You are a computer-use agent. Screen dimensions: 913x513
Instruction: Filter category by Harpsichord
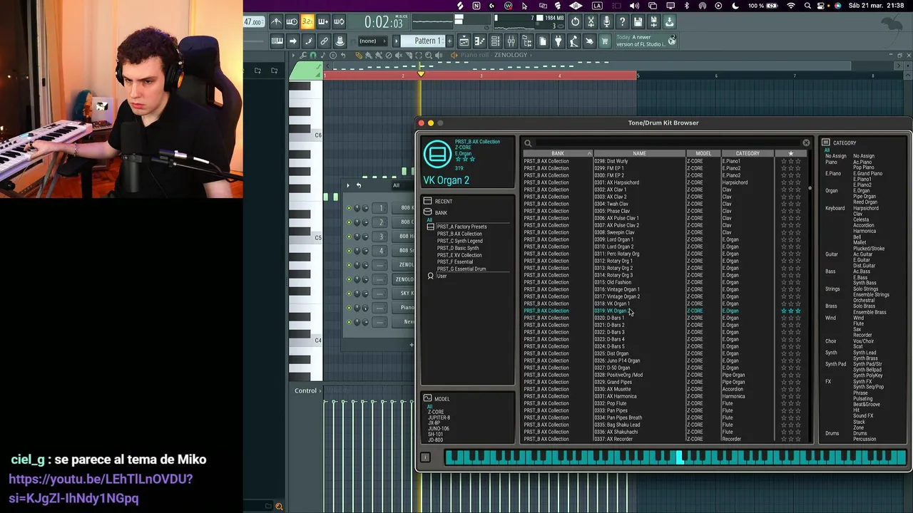pyautogui.click(x=866, y=208)
